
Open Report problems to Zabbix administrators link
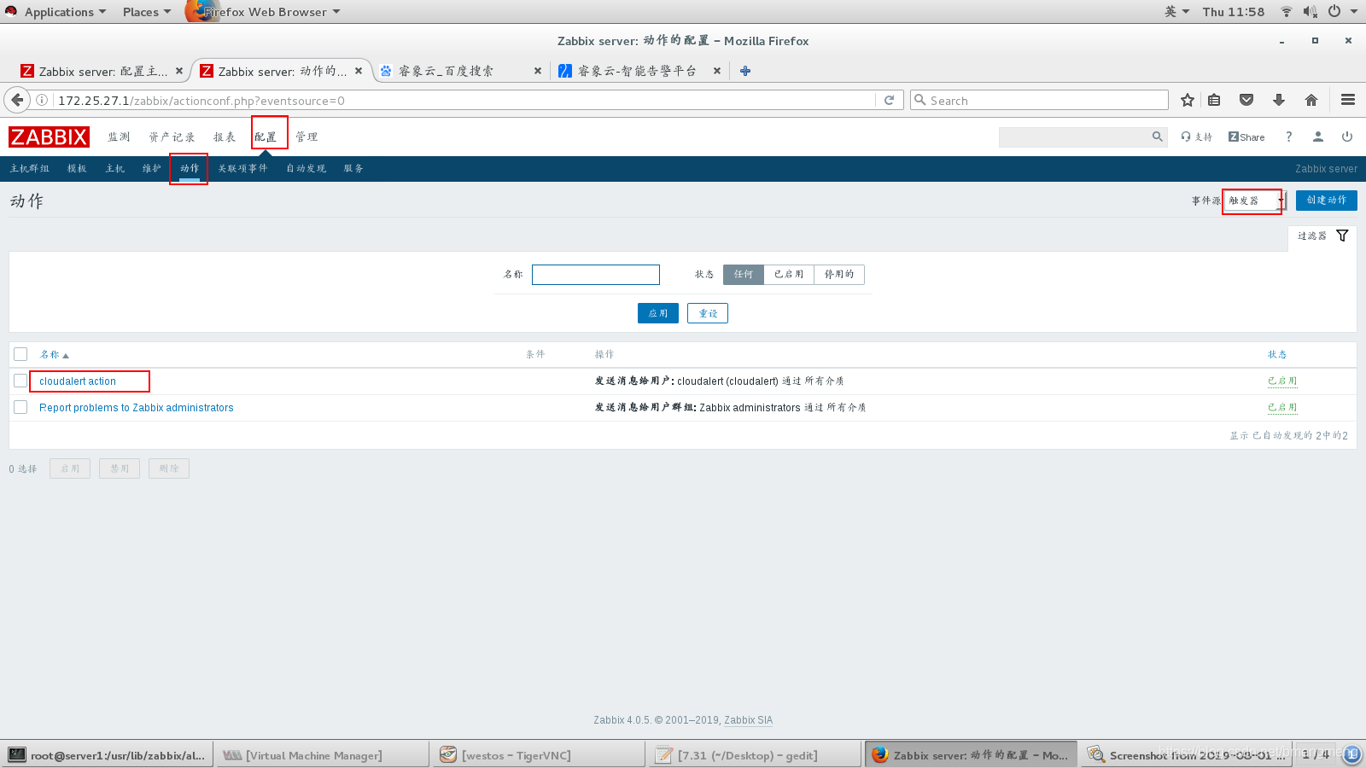tap(137, 408)
